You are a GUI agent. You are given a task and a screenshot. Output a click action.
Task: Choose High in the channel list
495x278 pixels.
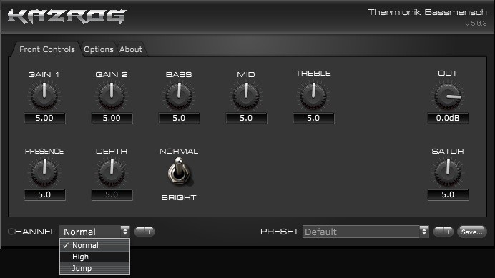point(94,257)
